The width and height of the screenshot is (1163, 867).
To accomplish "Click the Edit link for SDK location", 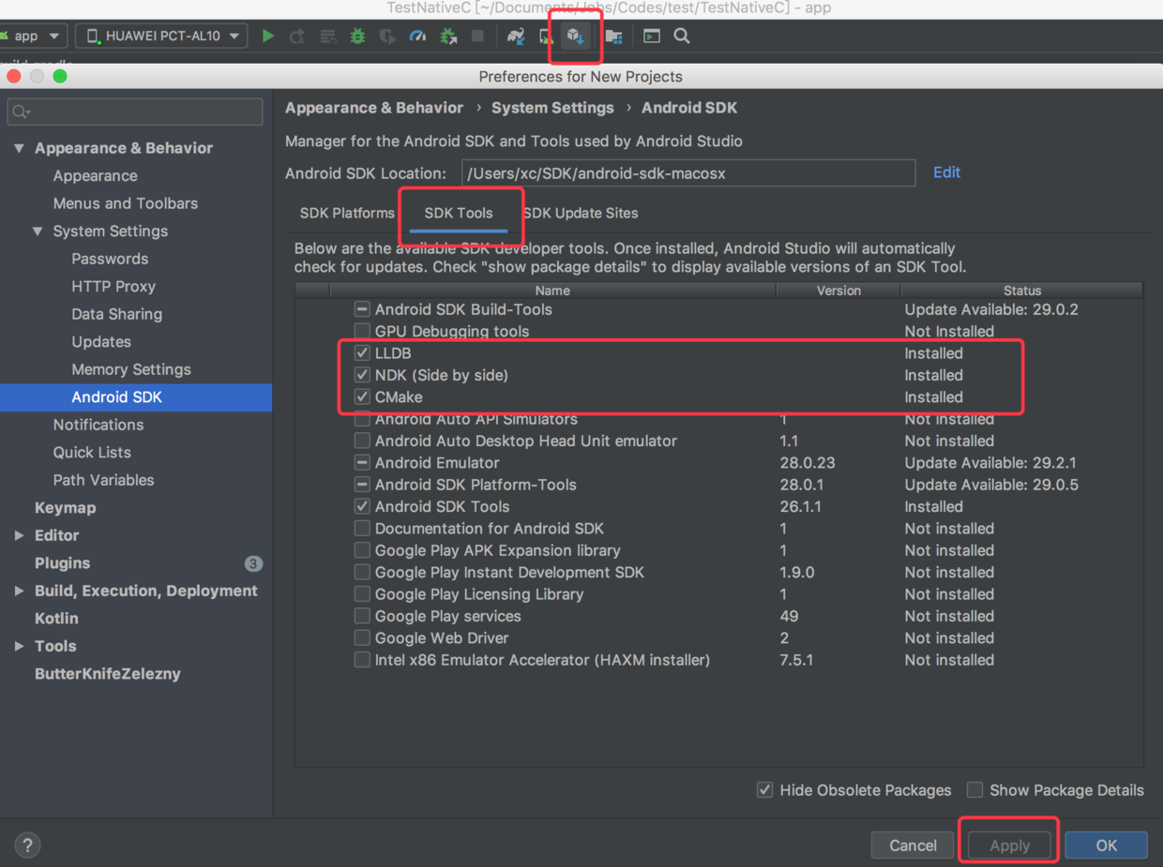I will click(x=946, y=172).
